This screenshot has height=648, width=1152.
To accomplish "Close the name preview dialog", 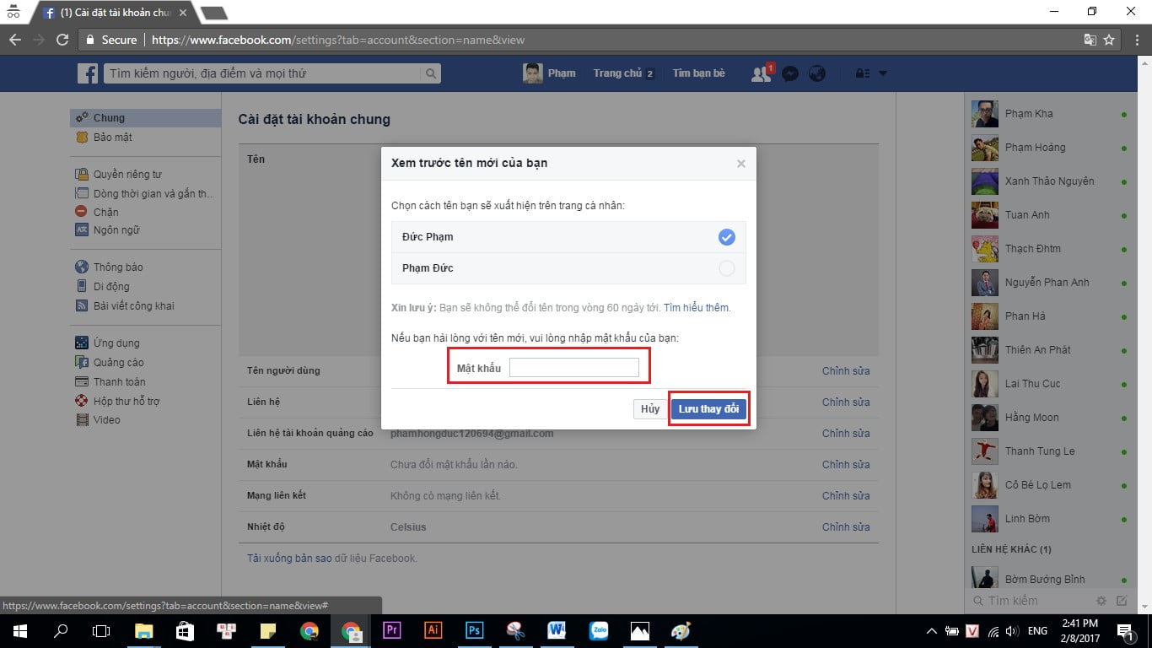I will (x=740, y=164).
